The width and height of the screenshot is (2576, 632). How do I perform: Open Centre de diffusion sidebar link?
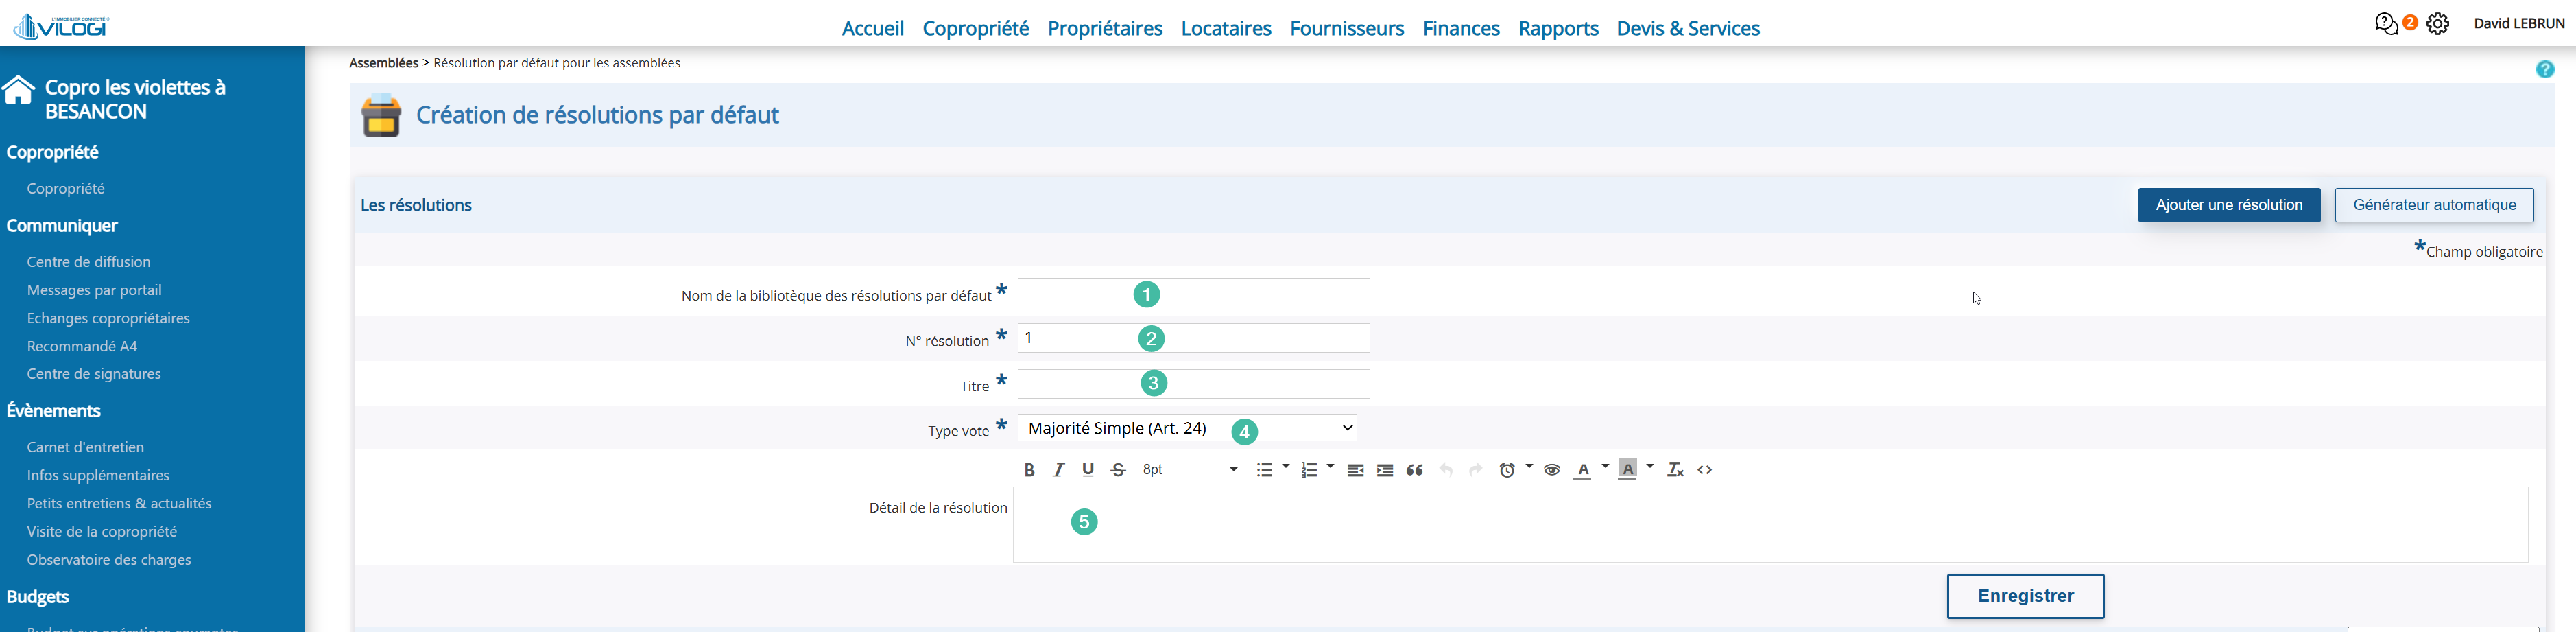(89, 262)
